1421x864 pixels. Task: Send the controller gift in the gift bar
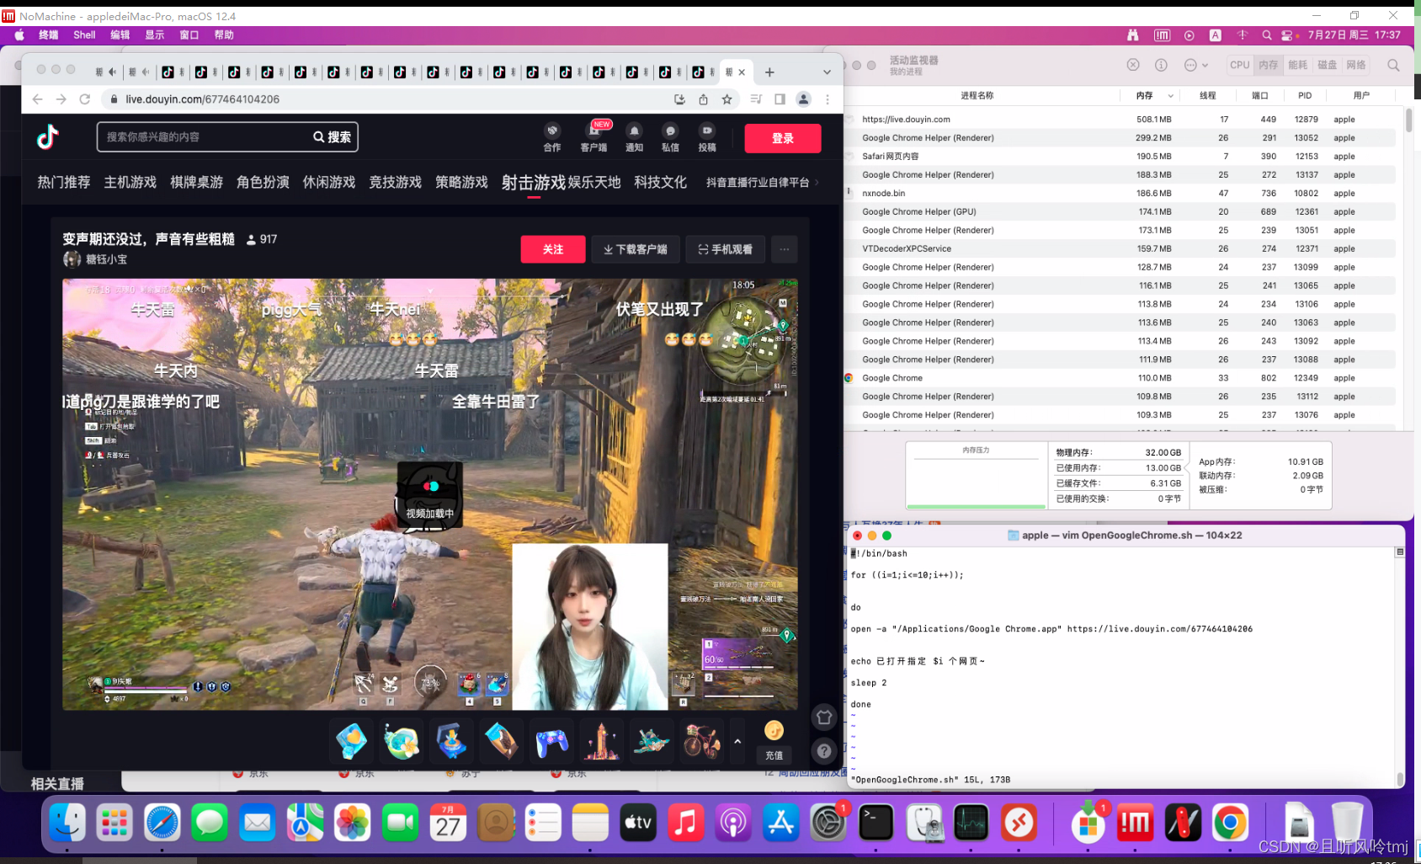(x=552, y=742)
